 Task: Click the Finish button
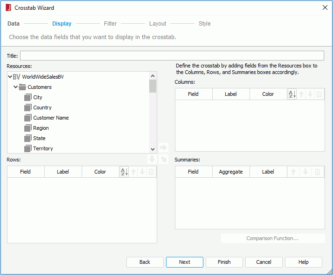(x=224, y=262)
